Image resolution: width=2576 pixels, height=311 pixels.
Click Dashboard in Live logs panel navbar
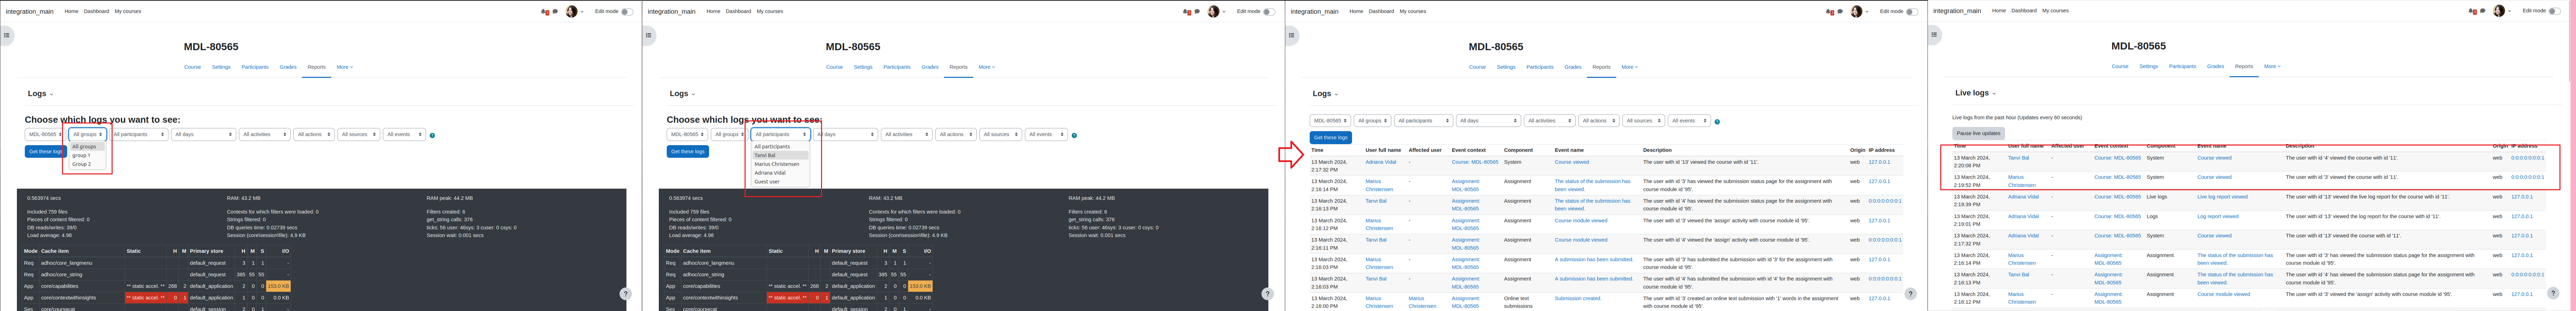point(2024,11)
